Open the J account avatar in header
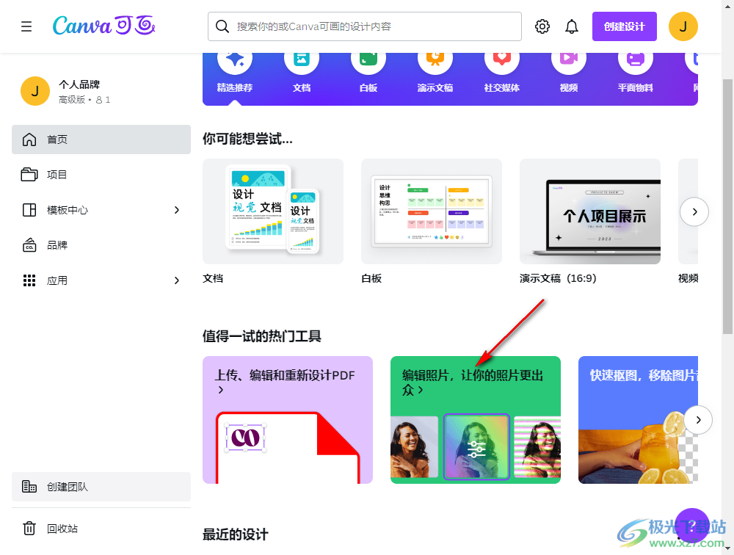This screenshot has width=734, height=555. pyautogui.click(x=683, y=26)
